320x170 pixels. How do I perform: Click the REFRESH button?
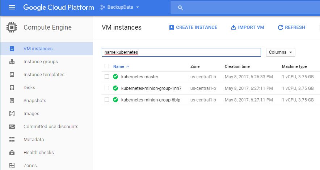click(x=291, y=27)
